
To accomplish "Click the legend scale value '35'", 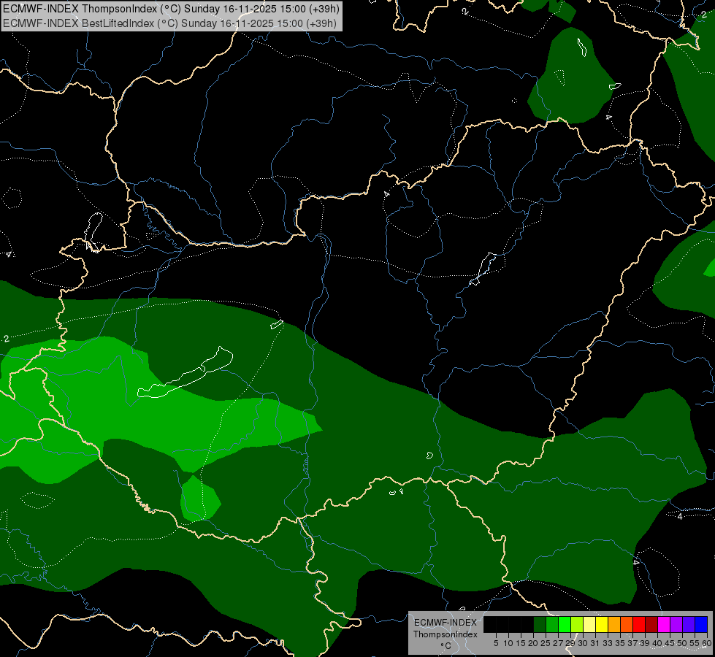I will [x=620, y=643].
